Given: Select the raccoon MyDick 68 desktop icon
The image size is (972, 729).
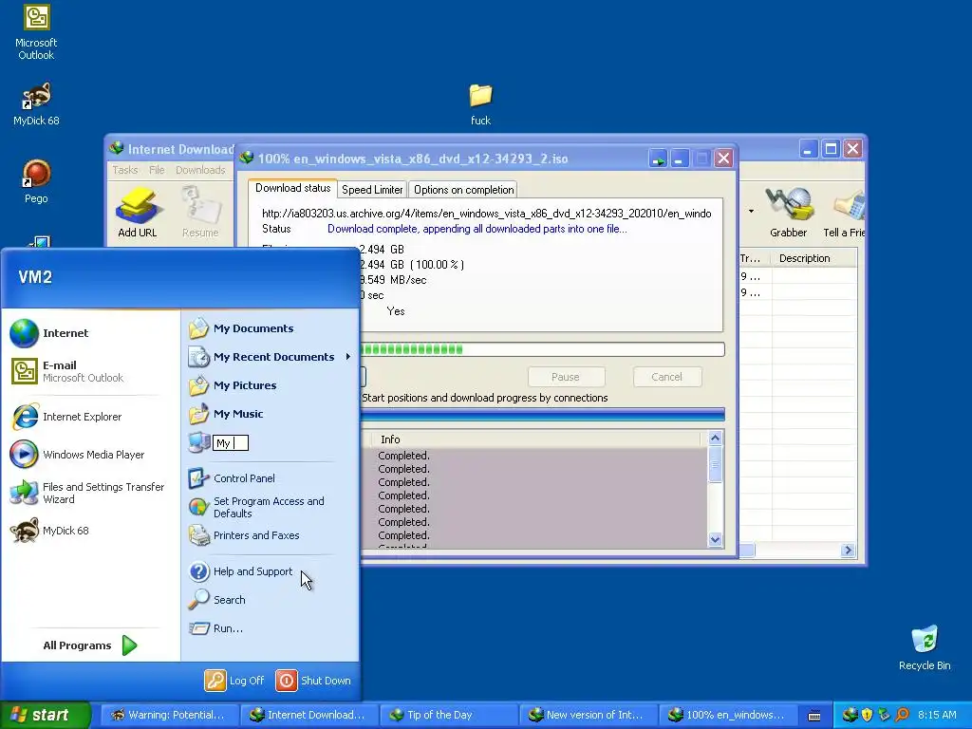Looking at the screenshot, I should pyautogui.click(x=37, y=104).
